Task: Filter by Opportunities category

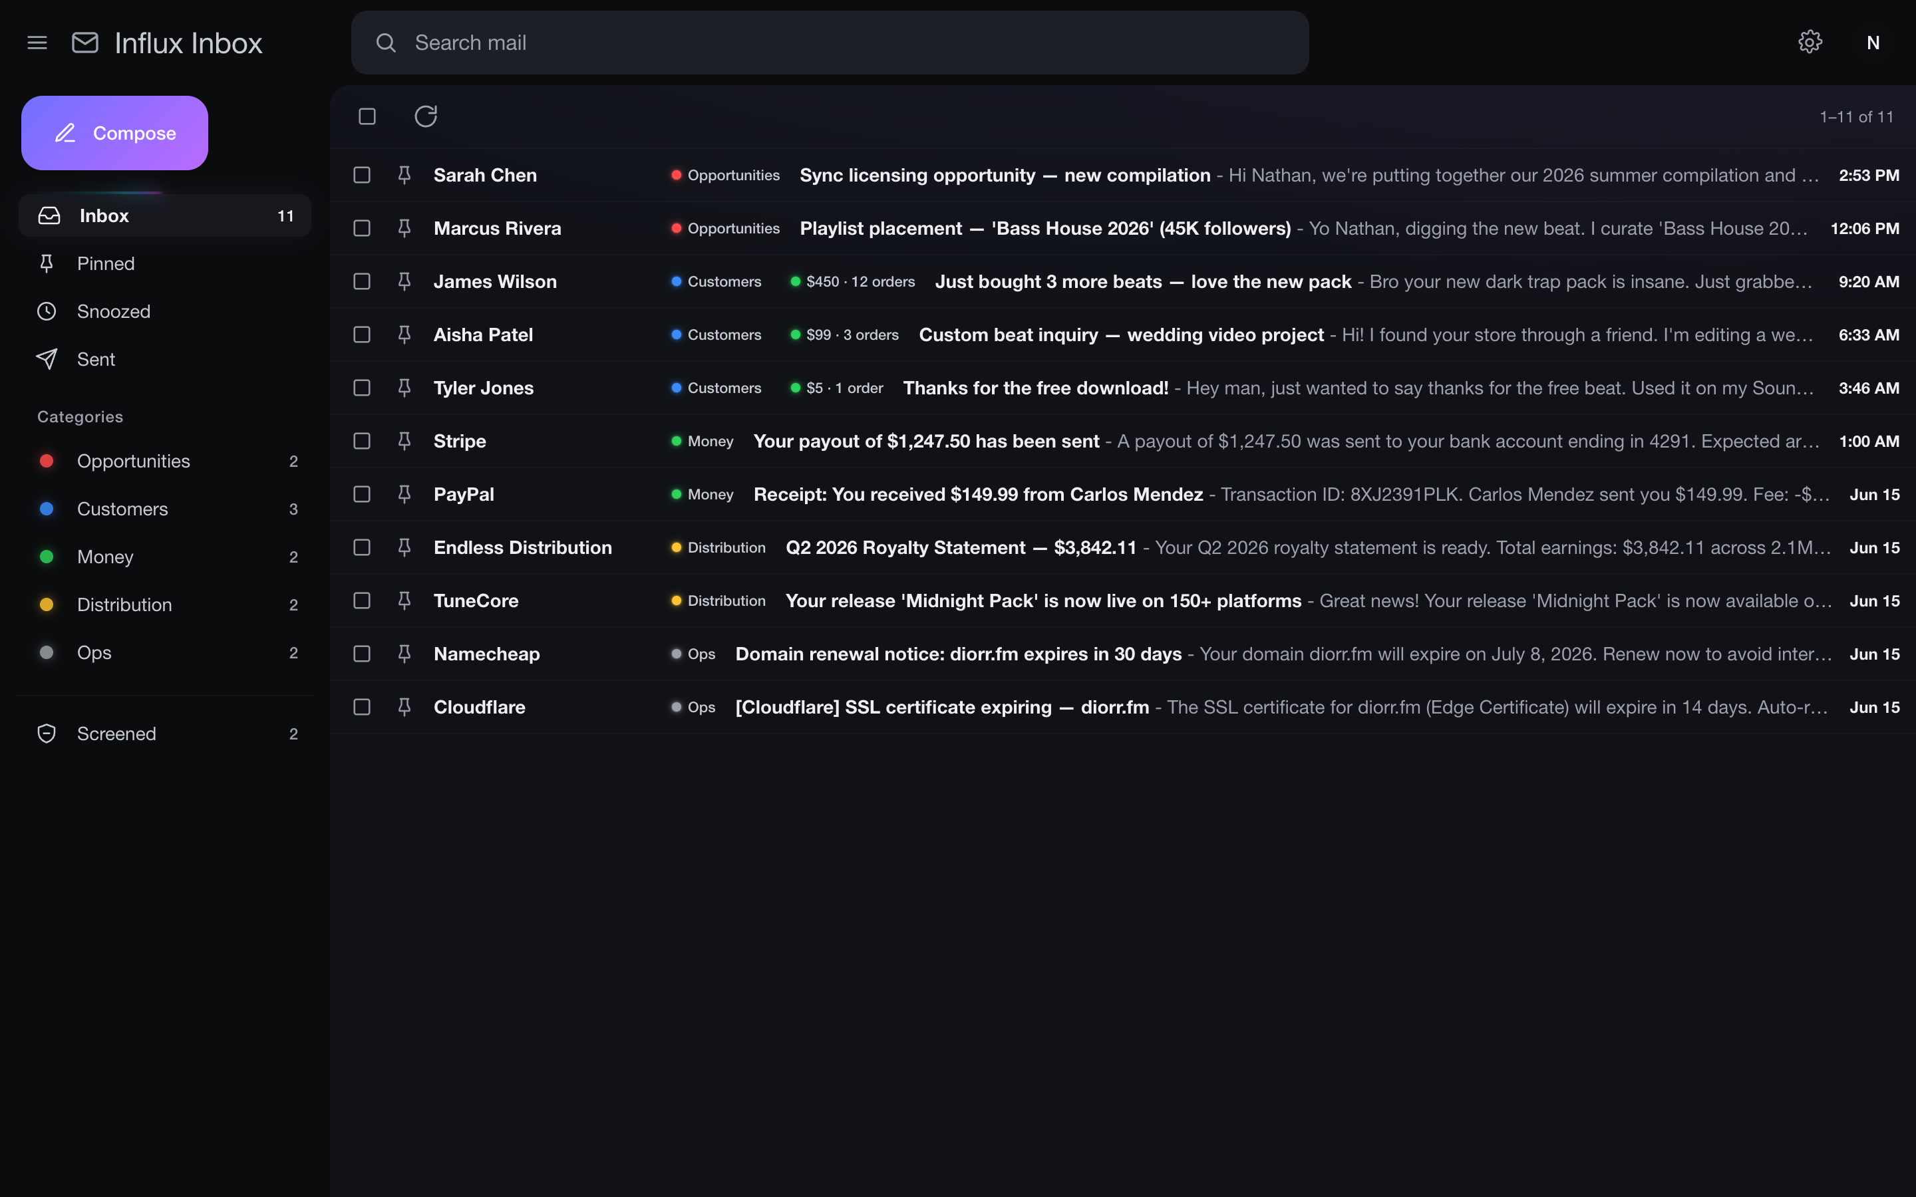Action: [x=165, y=461]
